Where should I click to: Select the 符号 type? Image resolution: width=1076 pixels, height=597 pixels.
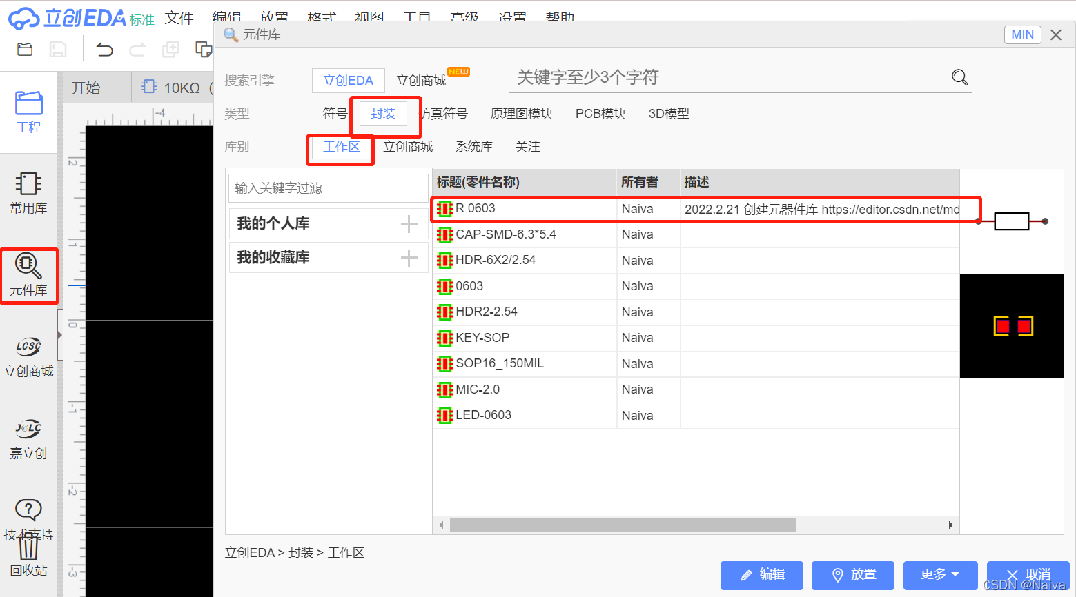pyautogui.click(x=335, y=113)
